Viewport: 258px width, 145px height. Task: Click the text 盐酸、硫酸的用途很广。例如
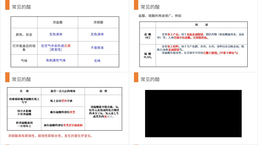161,16
